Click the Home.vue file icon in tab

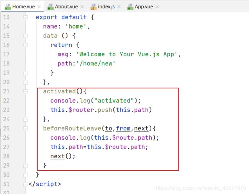[7, 7]
